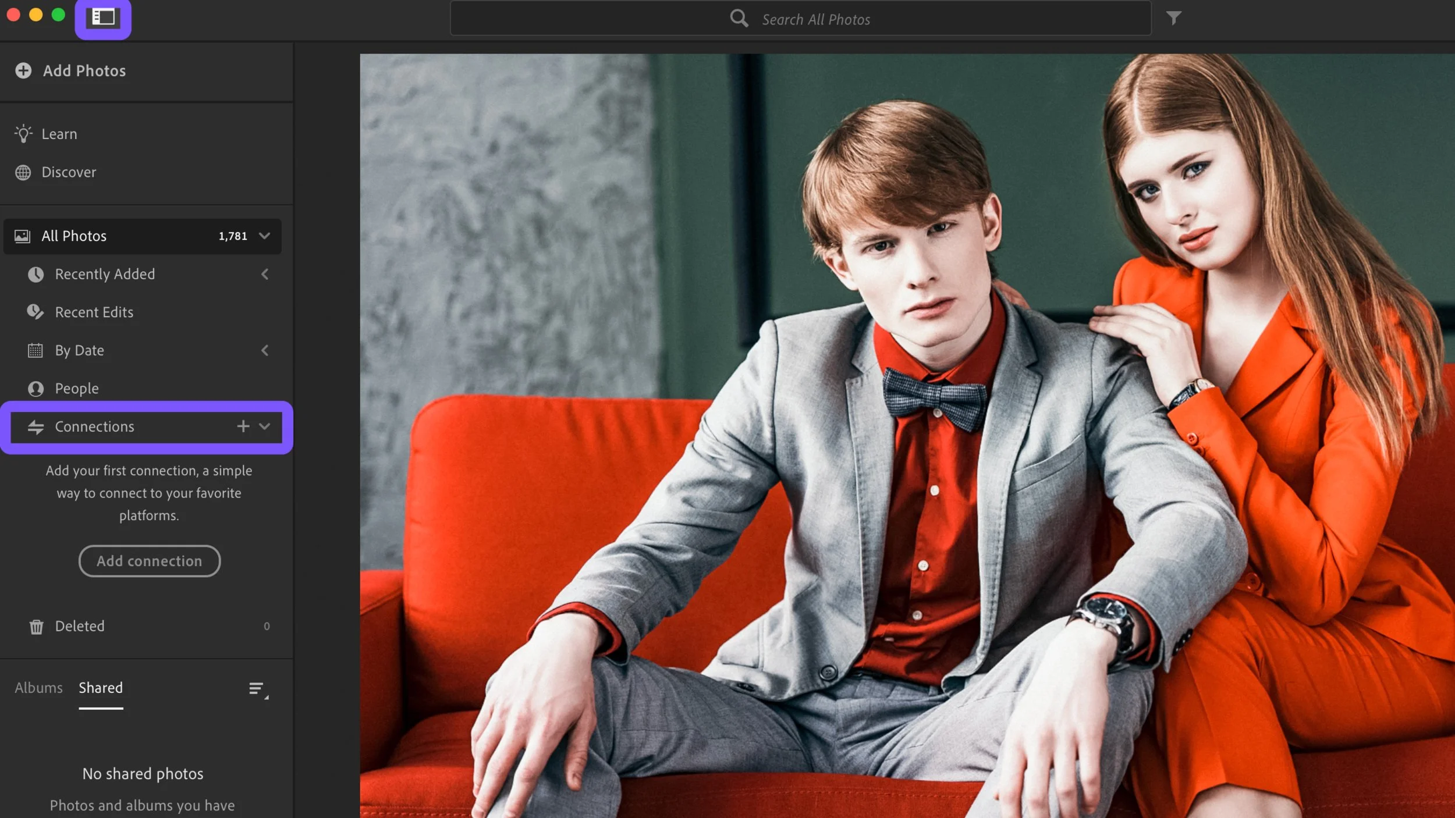Click Add Photos
Image resolution: width=1455 pixels, height=818 pixels.
pyautogui.click(x=84, y=70)
